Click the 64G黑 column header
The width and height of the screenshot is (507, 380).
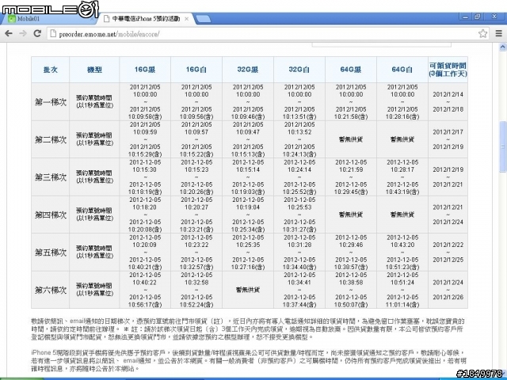click(350, 70)
